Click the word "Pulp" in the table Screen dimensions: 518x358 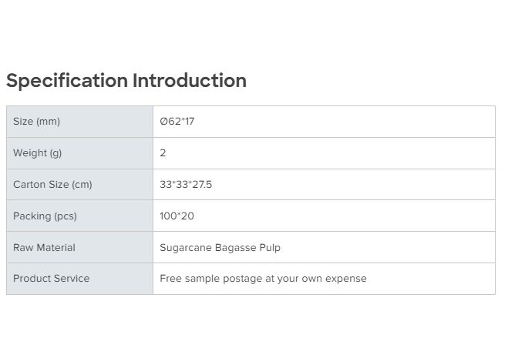(270, 248)
